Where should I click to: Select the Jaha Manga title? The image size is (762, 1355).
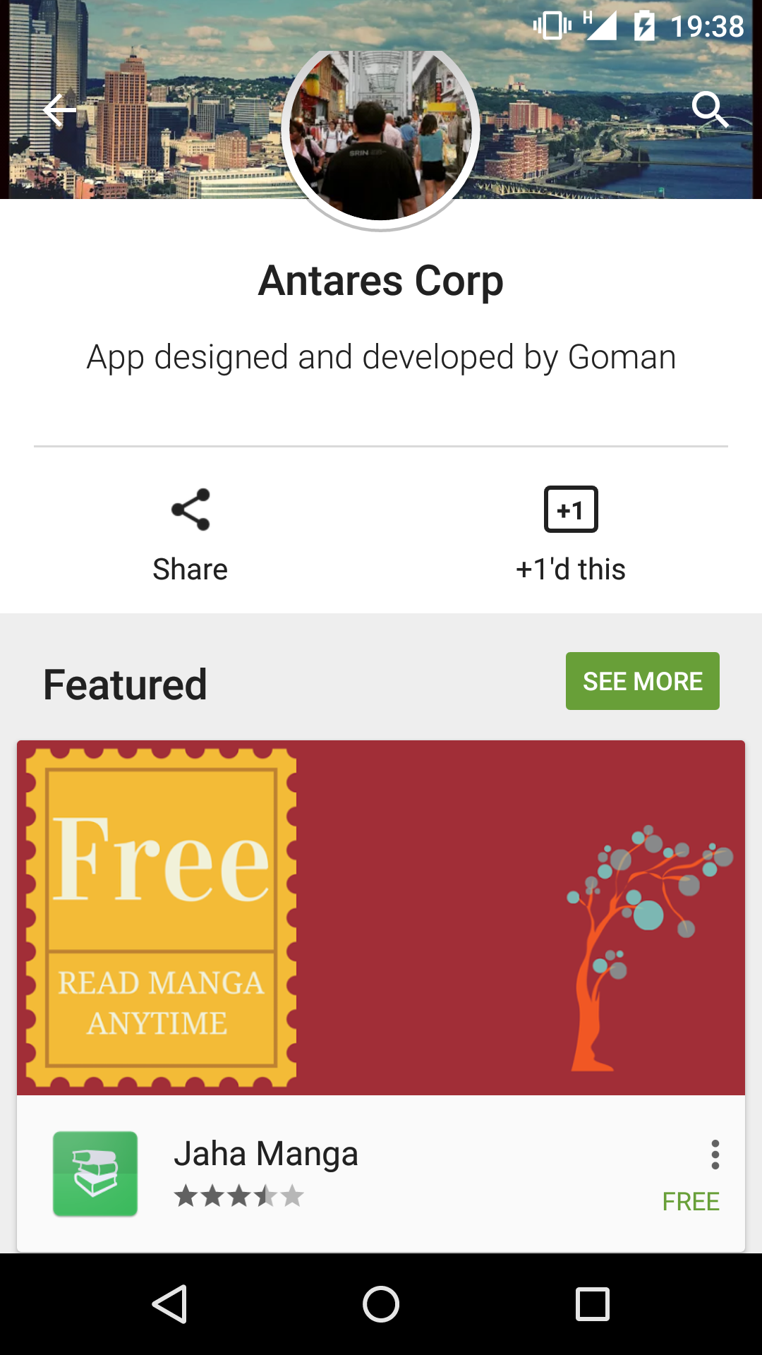point(266,1154)
